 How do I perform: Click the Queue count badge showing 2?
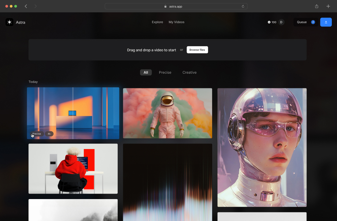313,22
